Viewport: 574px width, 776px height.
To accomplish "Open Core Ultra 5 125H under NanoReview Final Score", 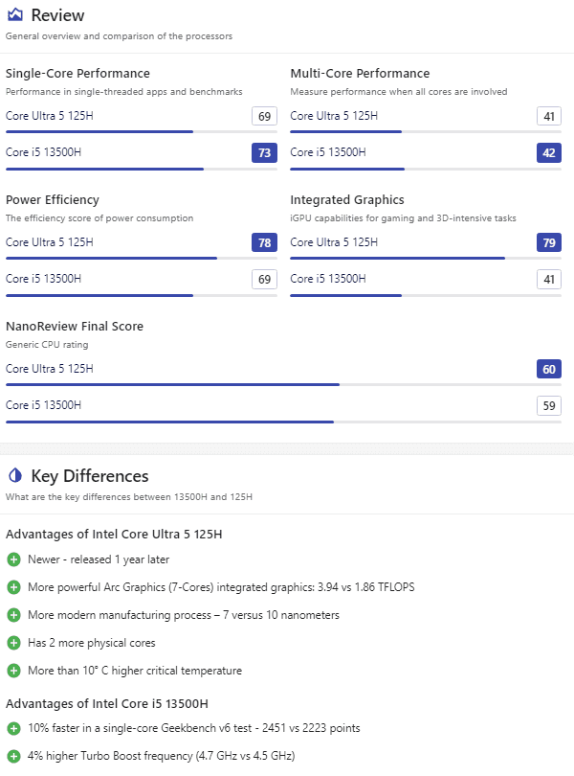I will 50,369.
